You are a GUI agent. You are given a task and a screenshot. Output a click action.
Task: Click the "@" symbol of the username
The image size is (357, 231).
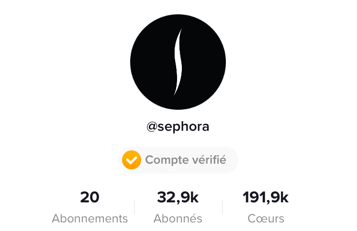tap(152, 127)
